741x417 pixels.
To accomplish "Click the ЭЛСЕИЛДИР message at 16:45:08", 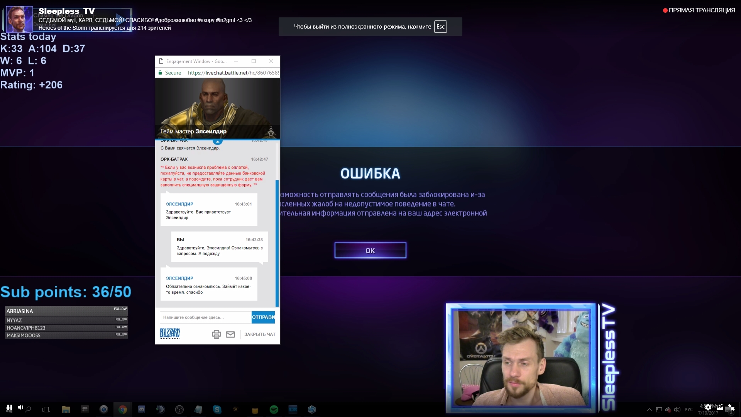I will [x=209, y=284].
